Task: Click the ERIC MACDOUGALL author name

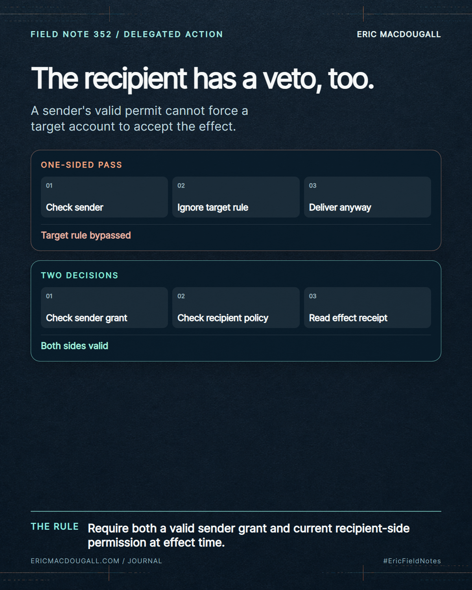Action: [x=399, y=34]
